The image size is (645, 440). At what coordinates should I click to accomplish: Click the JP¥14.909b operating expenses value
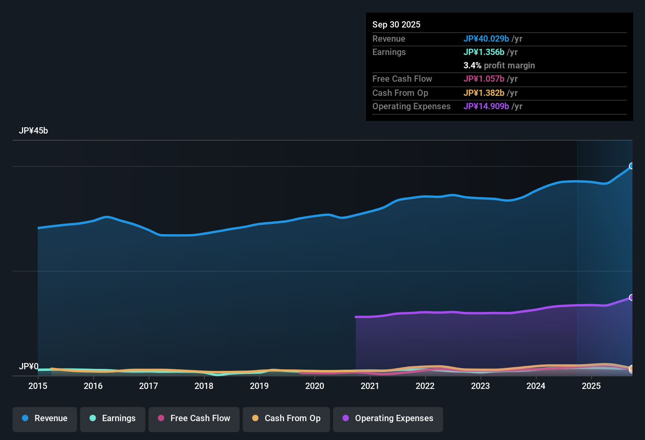click(x=488, y=106)
